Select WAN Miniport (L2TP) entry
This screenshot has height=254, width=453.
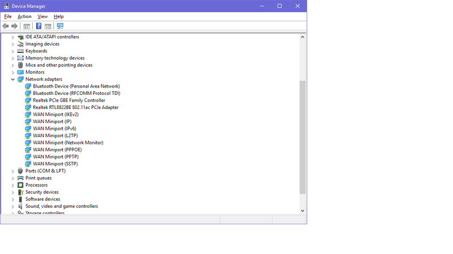[55, 135]
